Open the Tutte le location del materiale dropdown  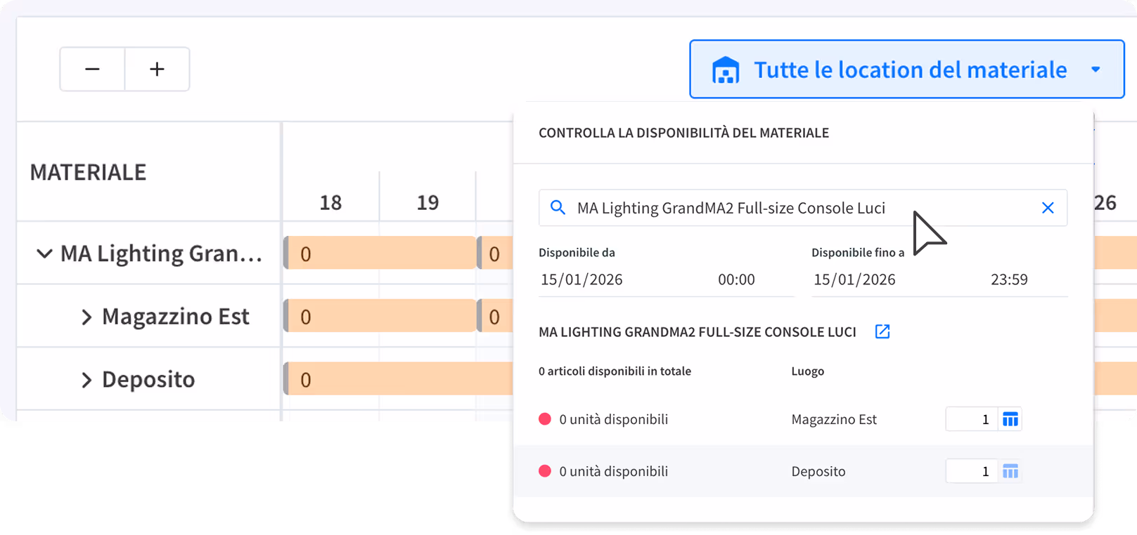click(907, 69)
